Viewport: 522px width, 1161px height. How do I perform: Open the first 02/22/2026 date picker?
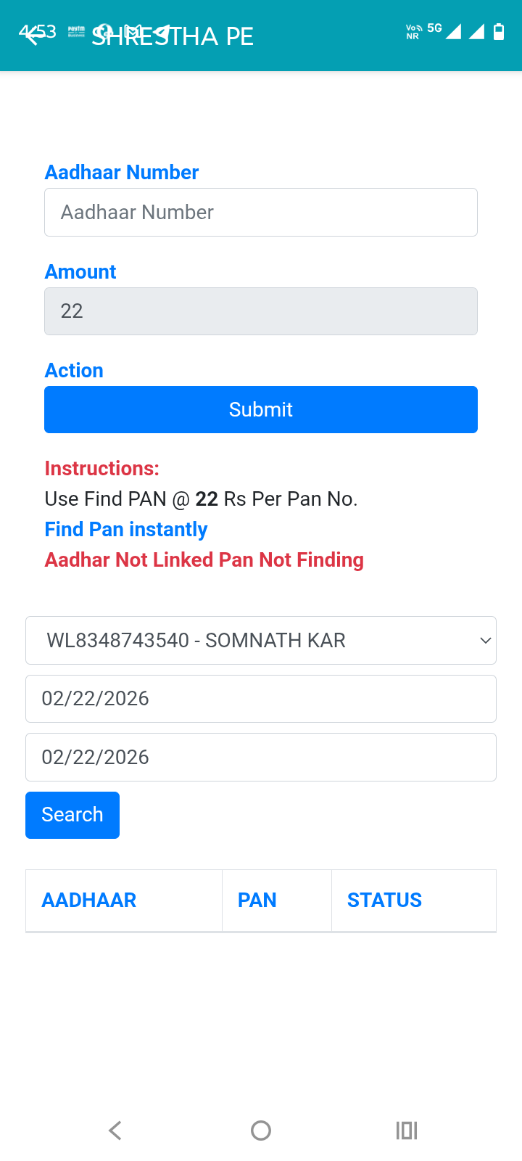click(261, 698)
